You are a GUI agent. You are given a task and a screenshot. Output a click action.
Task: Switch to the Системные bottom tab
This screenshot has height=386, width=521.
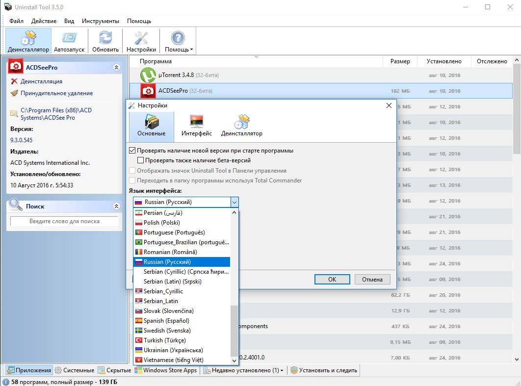[75, 370]
